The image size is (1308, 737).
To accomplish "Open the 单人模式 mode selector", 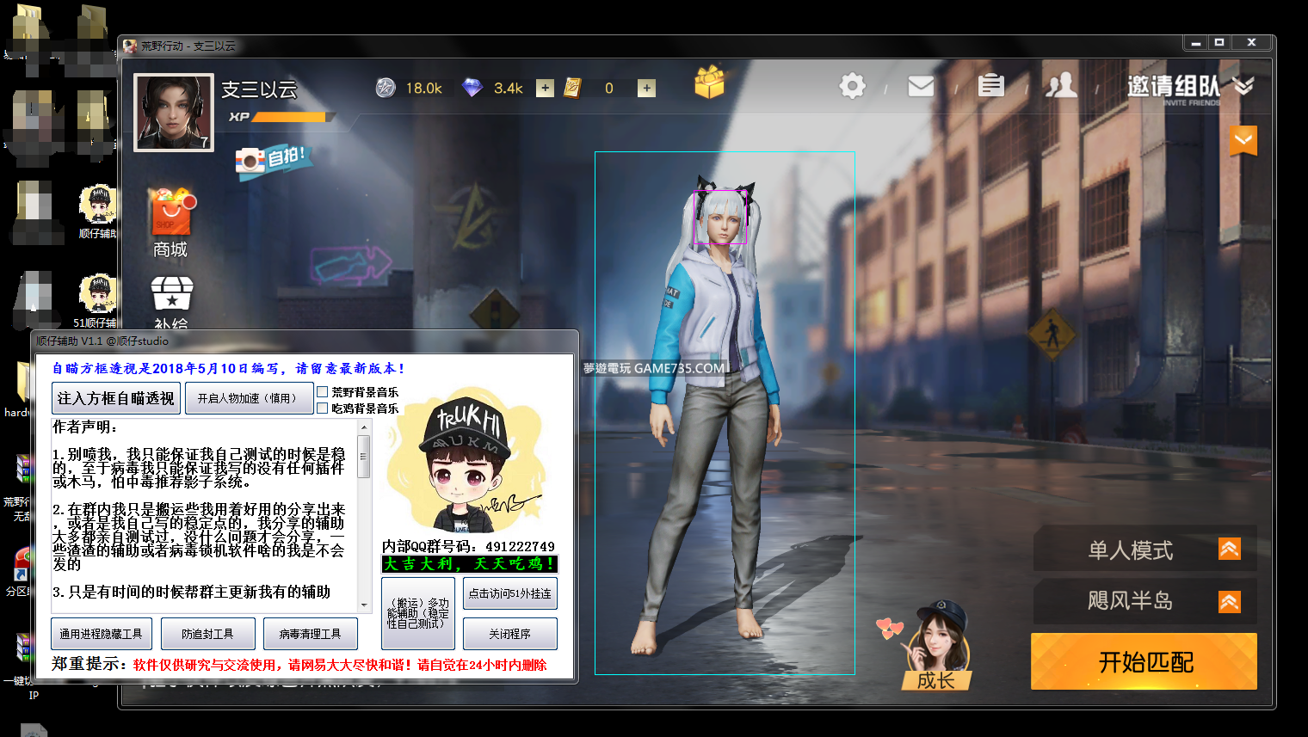I will coord(1145,550).
